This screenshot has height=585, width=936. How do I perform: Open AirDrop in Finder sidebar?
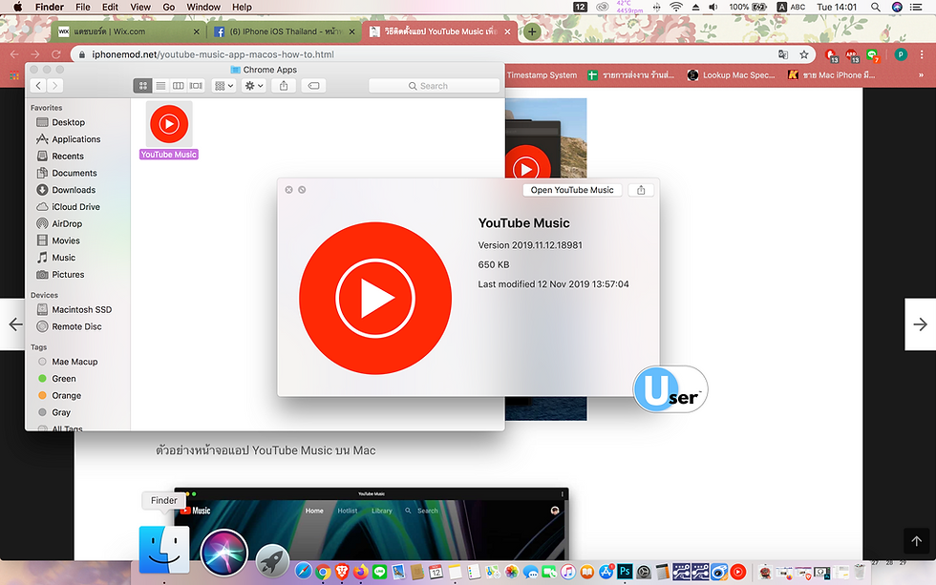click(67, 223)
